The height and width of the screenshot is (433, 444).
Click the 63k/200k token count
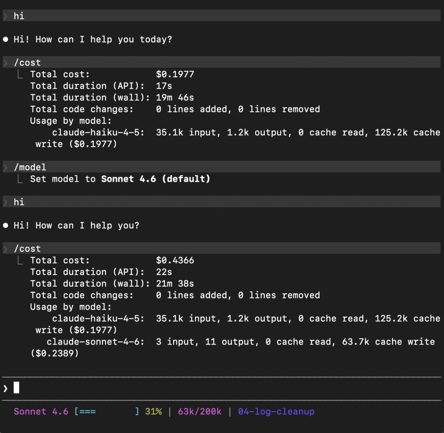200,412
